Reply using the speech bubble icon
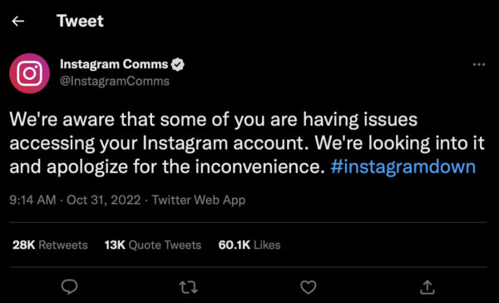This screenshot has width=499, height=303. pos(69,286)
